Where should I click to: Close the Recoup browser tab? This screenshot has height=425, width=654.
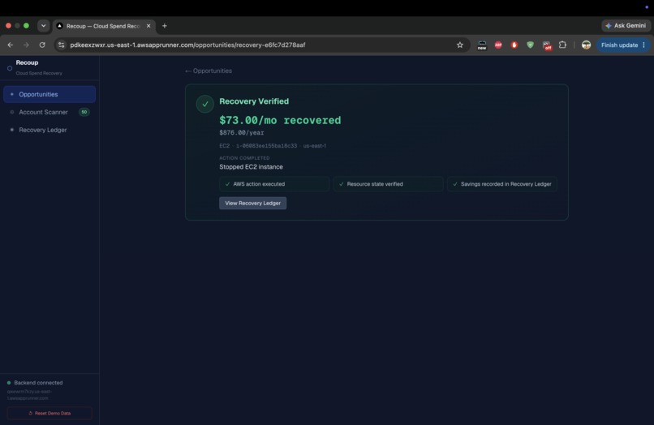pos(148,26)
